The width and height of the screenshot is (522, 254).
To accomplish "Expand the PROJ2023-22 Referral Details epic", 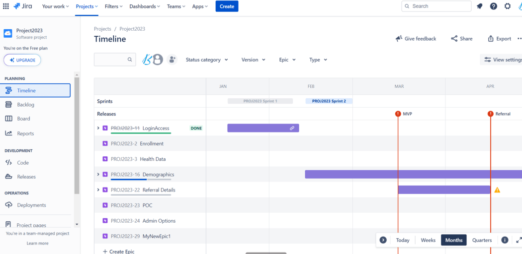I will click(98, 190).
